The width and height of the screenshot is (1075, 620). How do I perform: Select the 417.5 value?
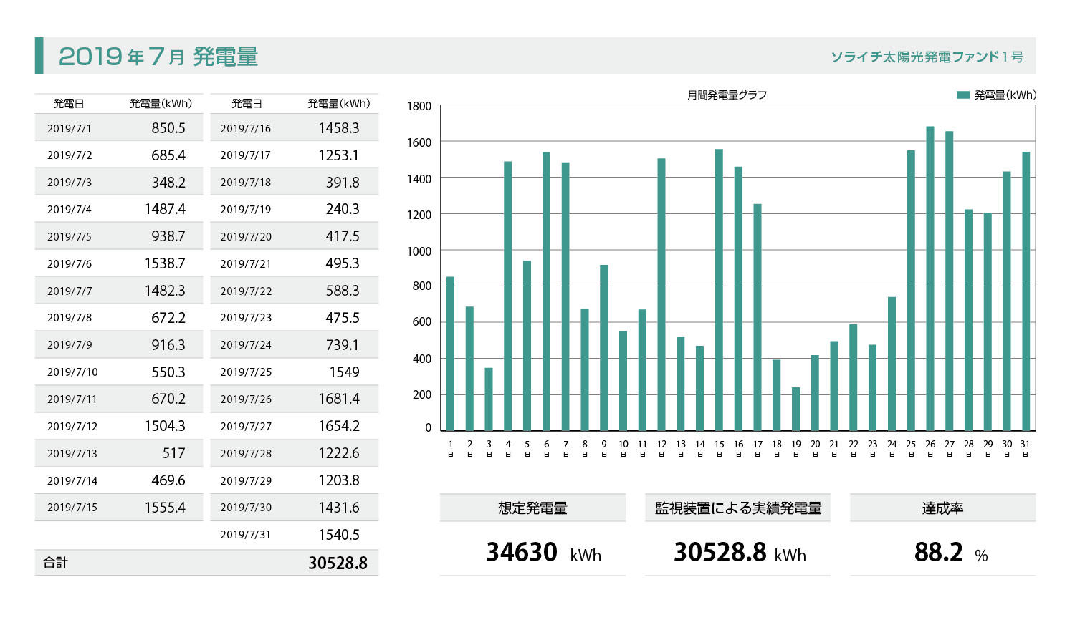point(343,236)
